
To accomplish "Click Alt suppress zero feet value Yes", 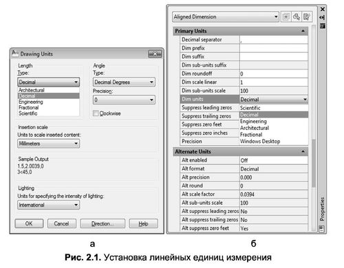I will [x=274, y=228].
